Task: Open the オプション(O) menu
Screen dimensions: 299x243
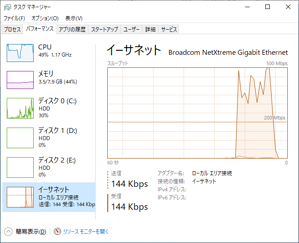Action: [45, 18]
